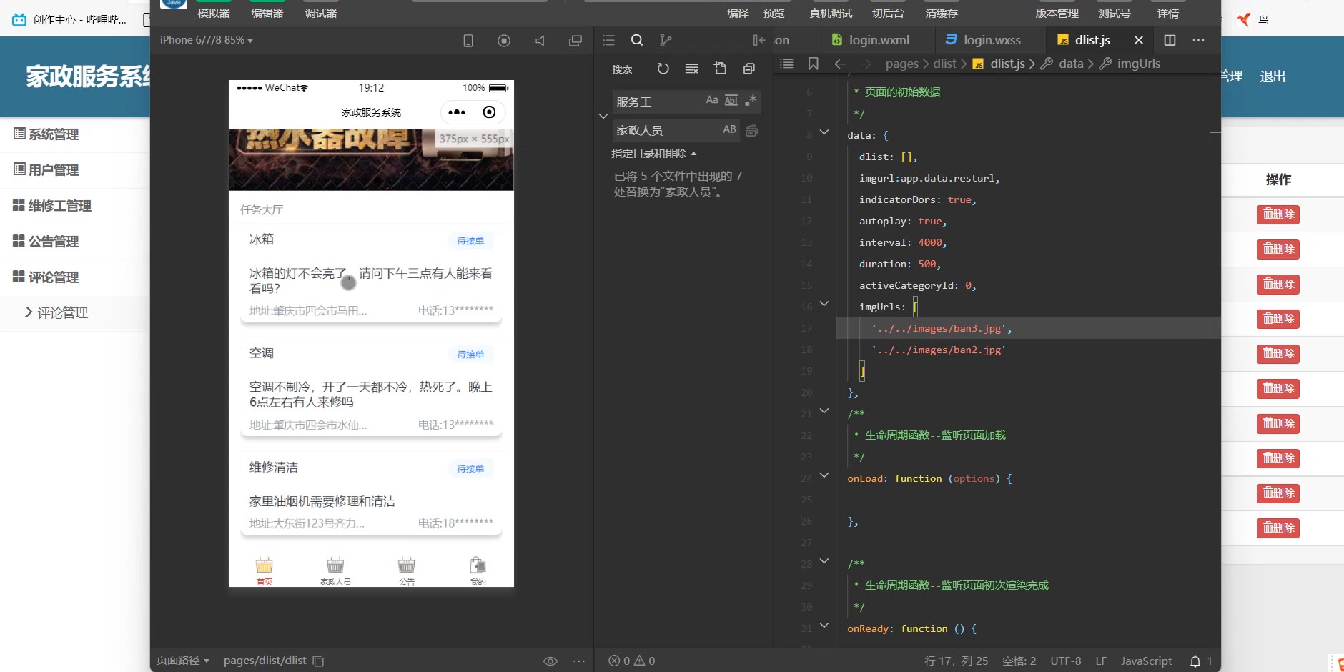Collapse the data object code fold
The image size is (1344, 672).
[824, 132]
